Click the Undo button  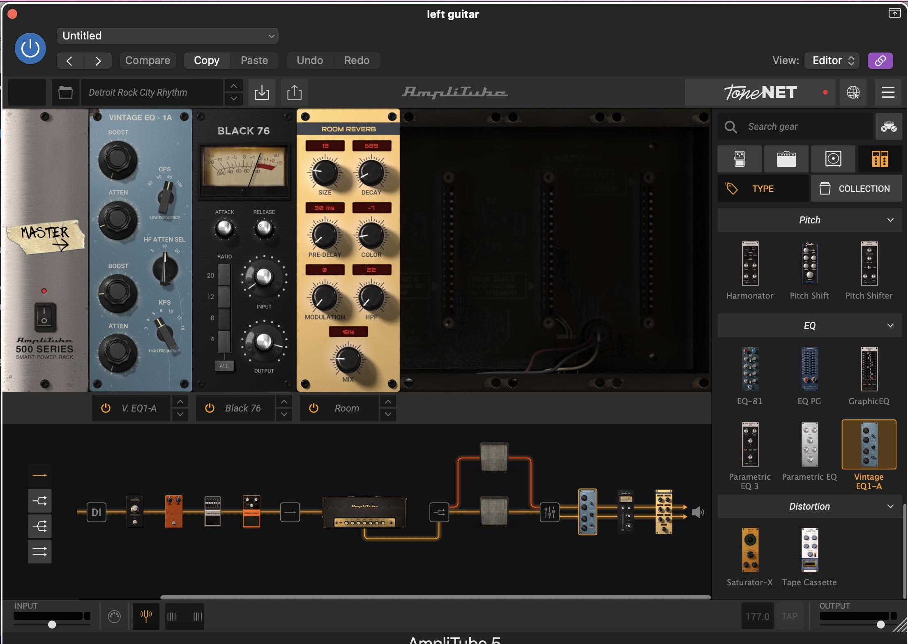(x=310, y=60)
